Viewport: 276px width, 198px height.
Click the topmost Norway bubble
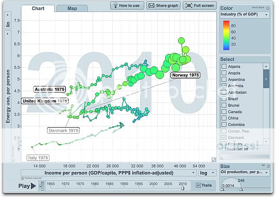click(181, 41)
